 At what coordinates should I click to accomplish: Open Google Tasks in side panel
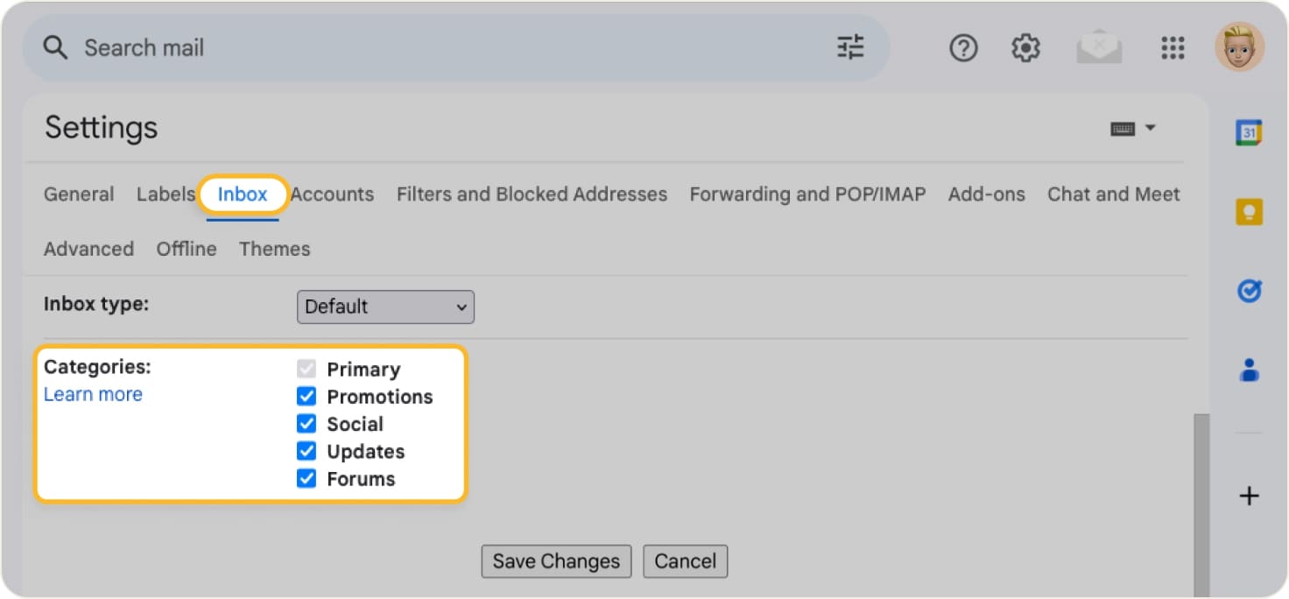point(1249,291)
